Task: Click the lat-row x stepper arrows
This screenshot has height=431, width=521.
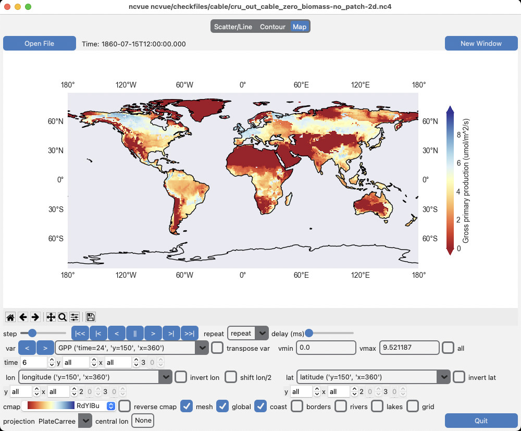Action: pyautogui.click(x=354, y=391)
